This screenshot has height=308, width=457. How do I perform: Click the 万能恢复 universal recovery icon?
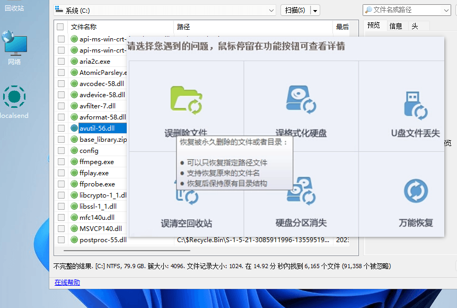[x=416, y=191]
